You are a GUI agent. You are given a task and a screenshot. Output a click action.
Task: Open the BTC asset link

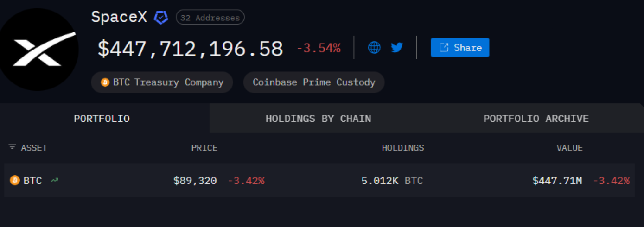[x=33, y=180]
